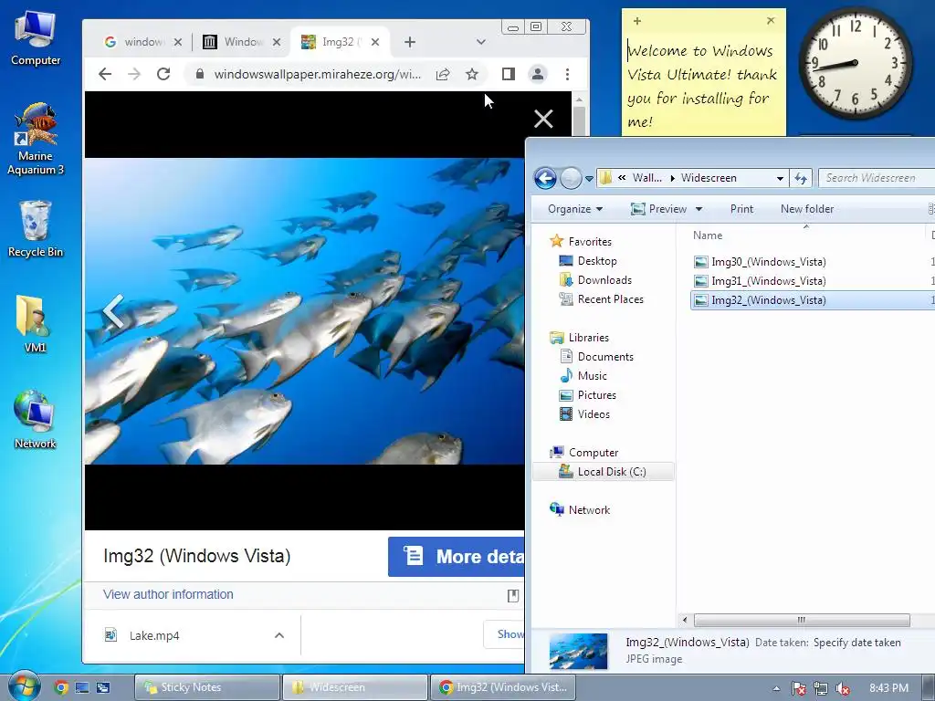Go back in Chrome browser

105,74
